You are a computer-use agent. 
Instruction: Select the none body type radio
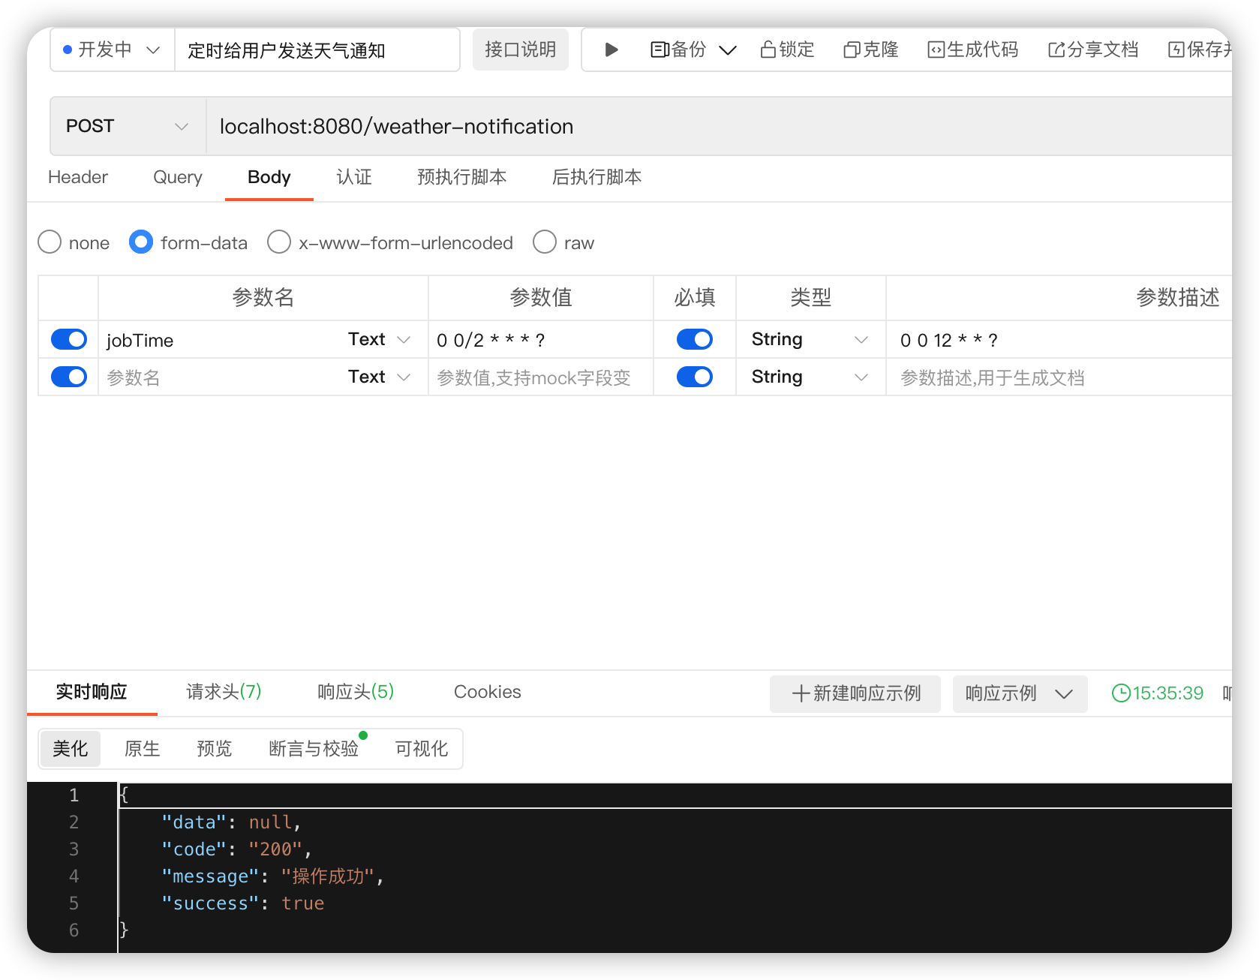tap(50, 242)
